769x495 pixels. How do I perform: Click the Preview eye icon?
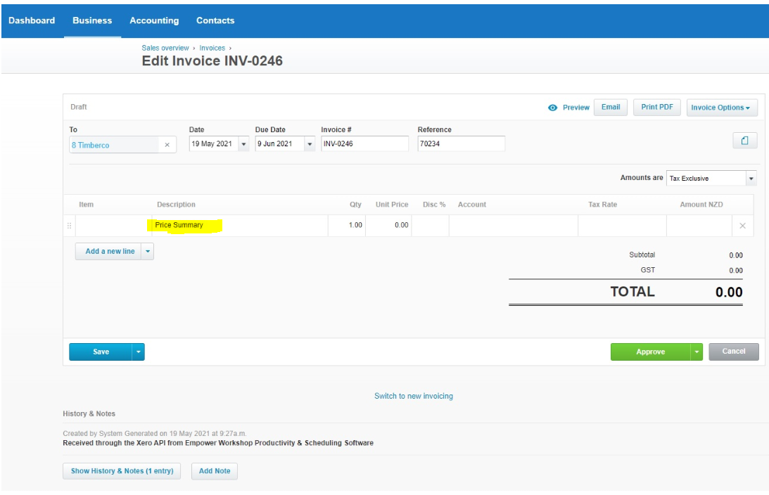pos(553,108)
